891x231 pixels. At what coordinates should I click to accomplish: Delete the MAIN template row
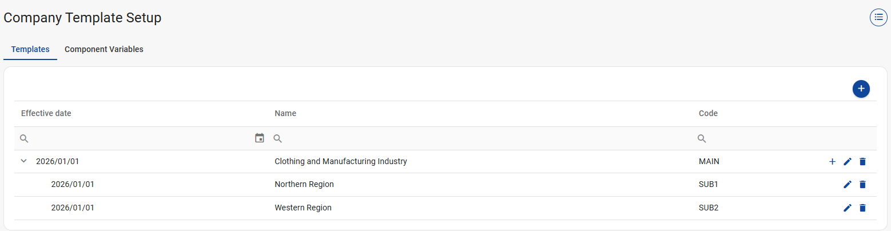pos(862,162)
